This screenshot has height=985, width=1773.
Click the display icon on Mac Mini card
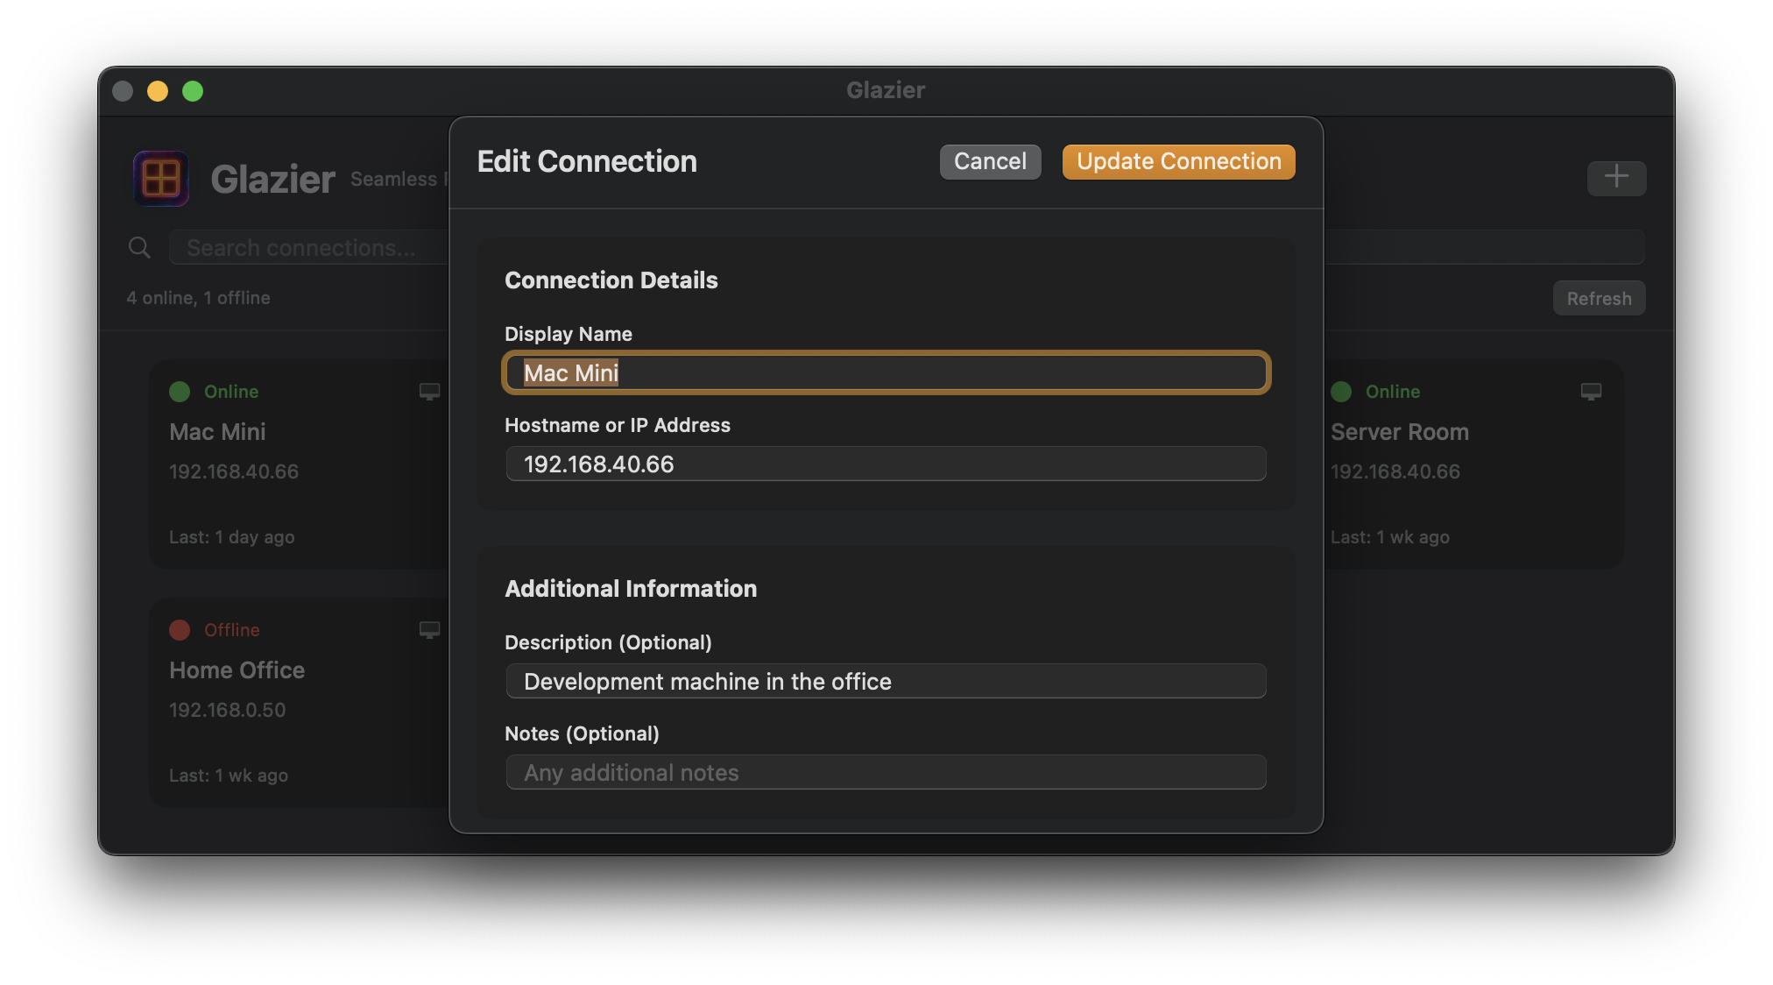pos(429,392)
